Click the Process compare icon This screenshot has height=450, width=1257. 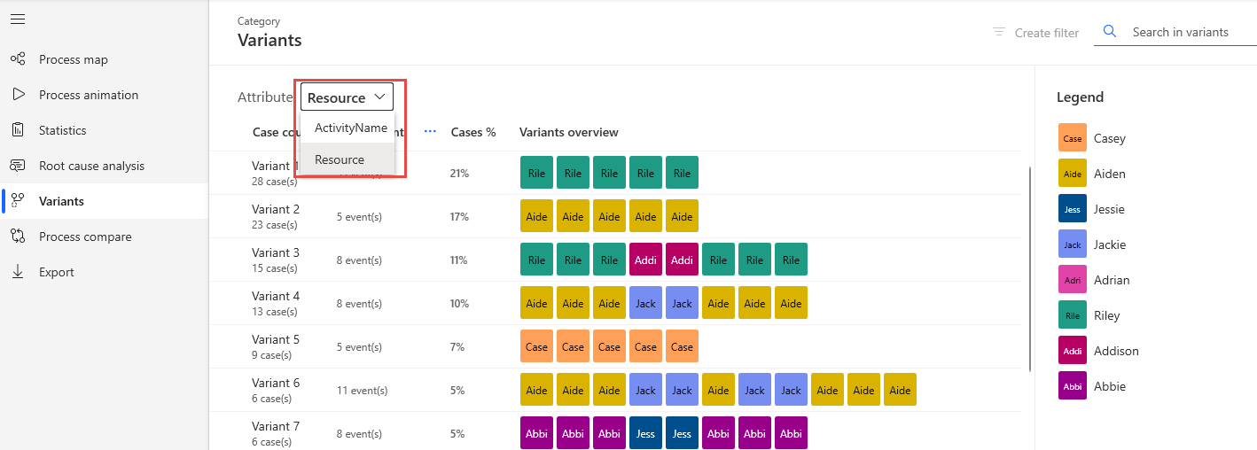[18, 237]
